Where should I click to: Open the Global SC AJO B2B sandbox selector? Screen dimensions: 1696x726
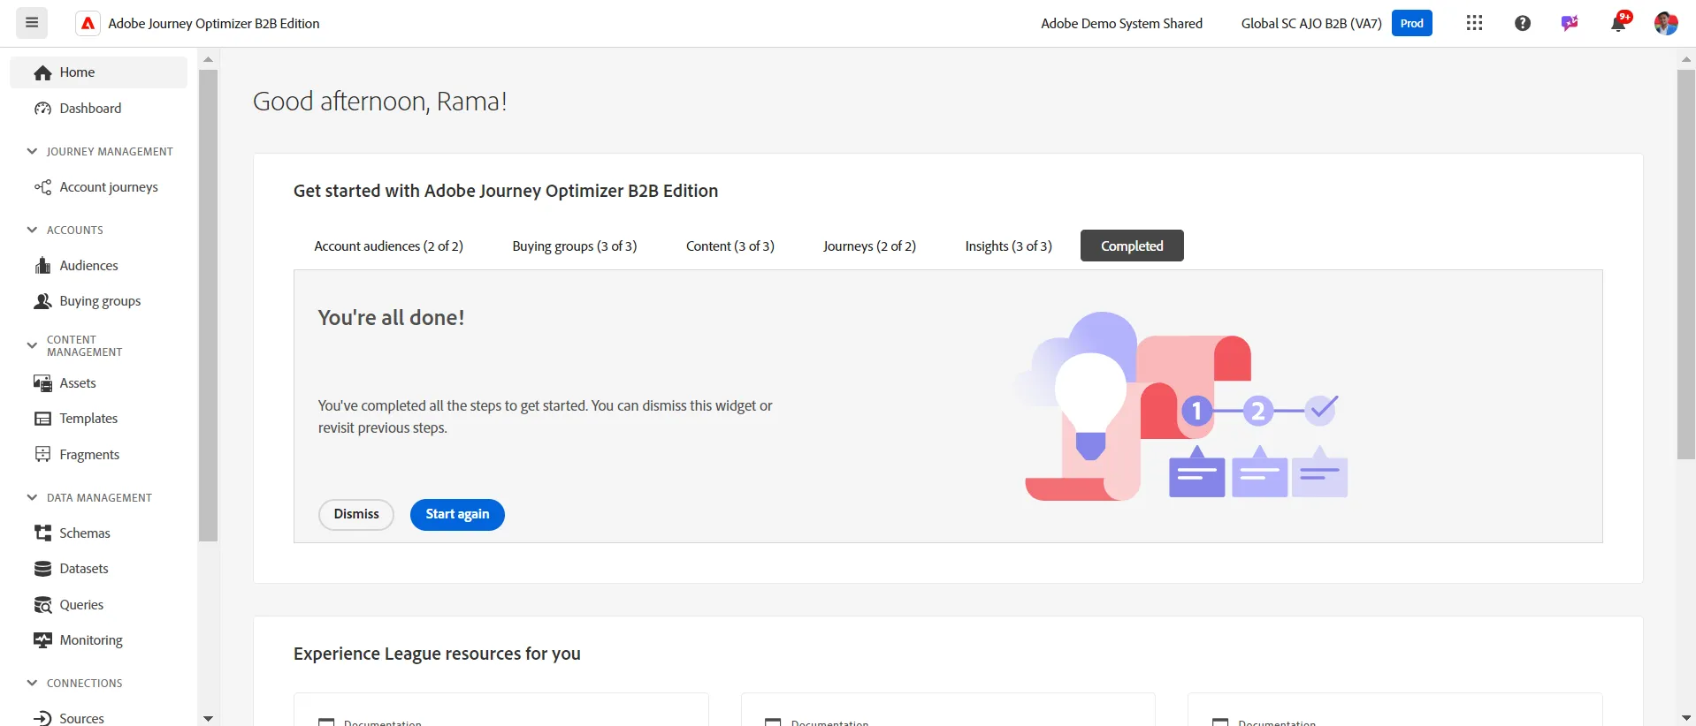pyautogui.click(x=1310, y=24)
